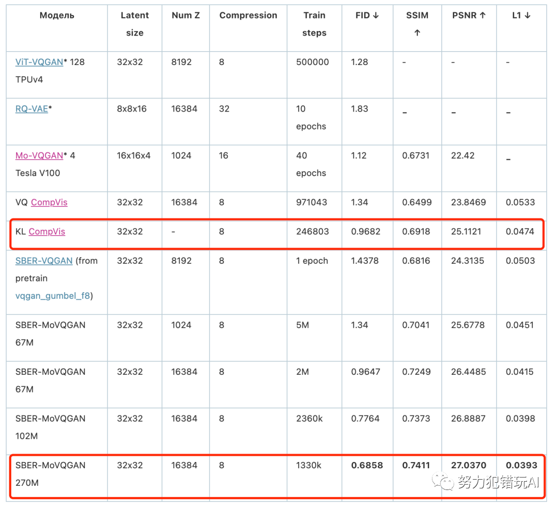Select L1 value 0.0503
The width and height of the screenshot is (558, 507).
[x=520, y=261]
